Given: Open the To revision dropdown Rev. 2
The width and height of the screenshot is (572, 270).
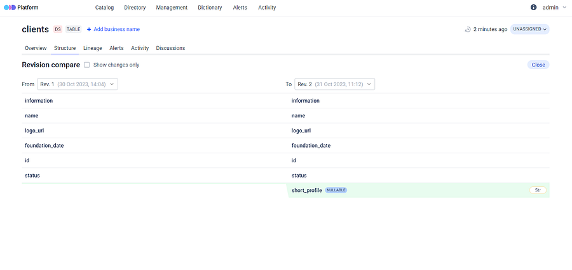Looking at the screenshot, I should coord(334,84).
